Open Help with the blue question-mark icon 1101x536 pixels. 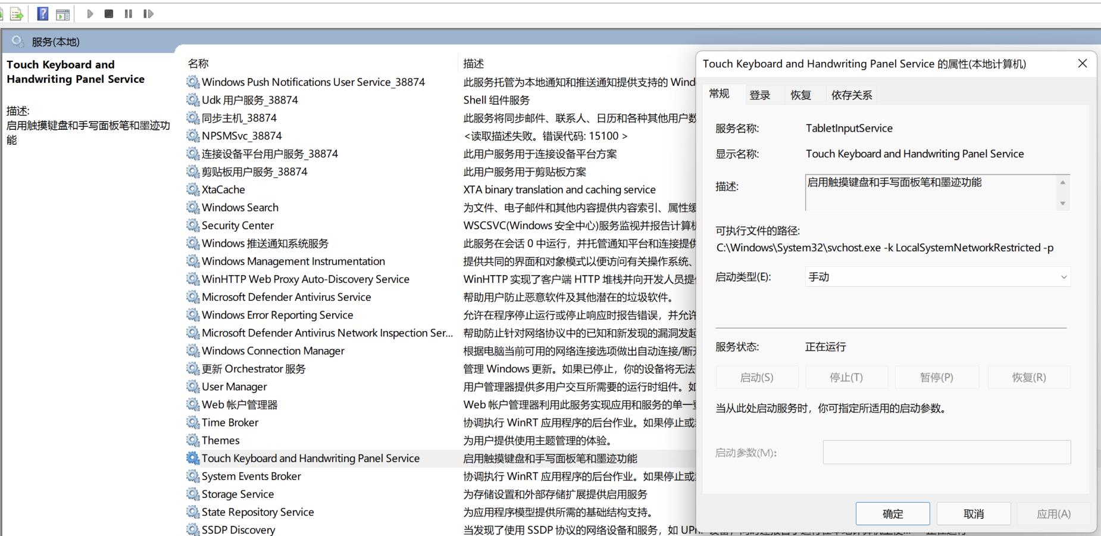43,14
